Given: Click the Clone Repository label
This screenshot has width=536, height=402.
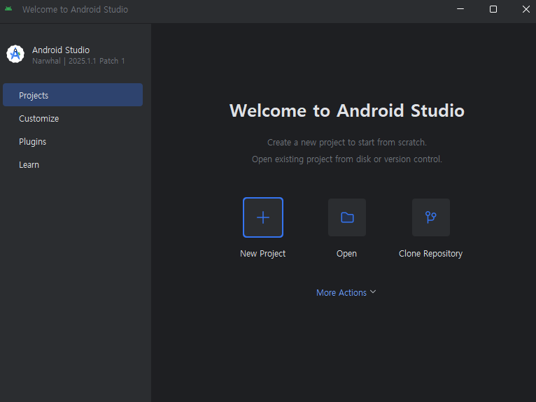Looking at the screenshot, I should coord(431,253).
